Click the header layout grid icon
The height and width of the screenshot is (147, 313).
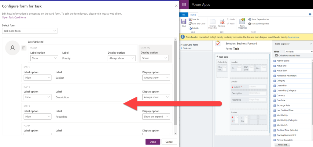pos(24,48)
